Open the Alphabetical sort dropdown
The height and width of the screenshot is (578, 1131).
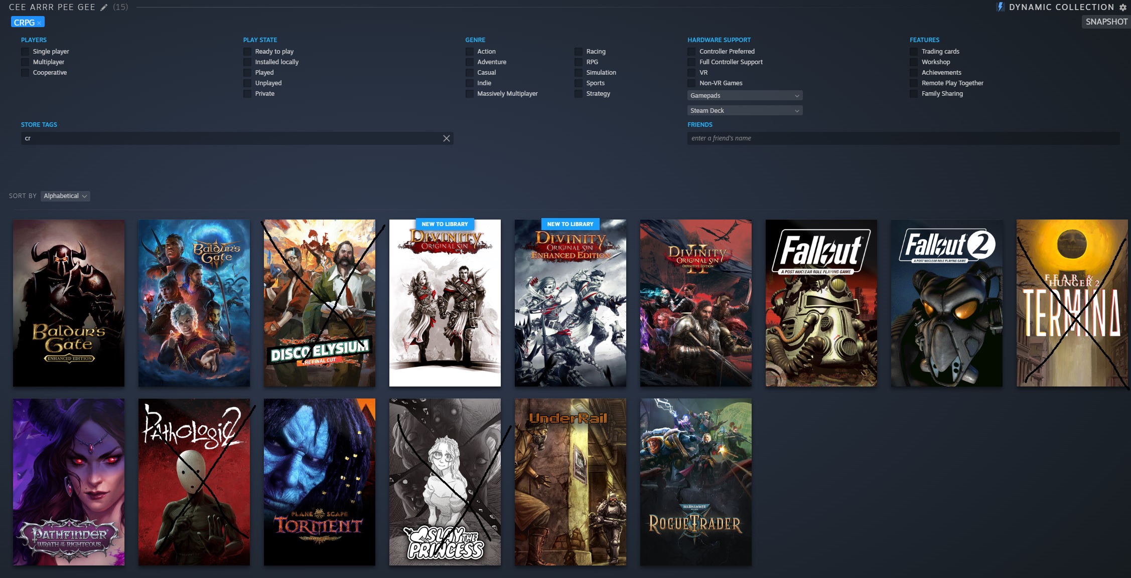point(65,196)
